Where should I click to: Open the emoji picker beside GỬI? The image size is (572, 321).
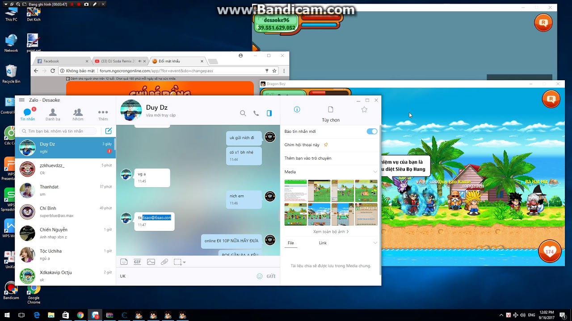tap(260, 276)
